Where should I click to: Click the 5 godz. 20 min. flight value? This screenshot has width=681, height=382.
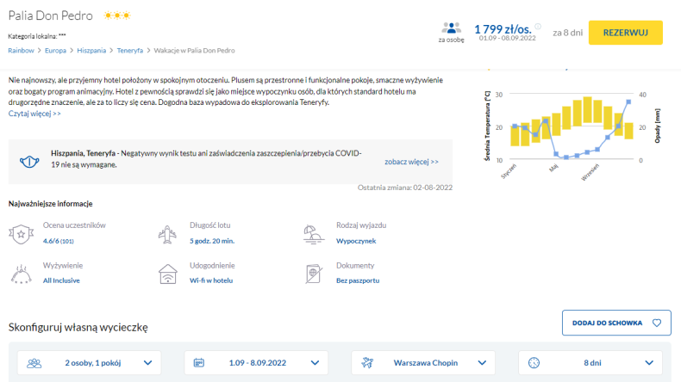[212, 241]
